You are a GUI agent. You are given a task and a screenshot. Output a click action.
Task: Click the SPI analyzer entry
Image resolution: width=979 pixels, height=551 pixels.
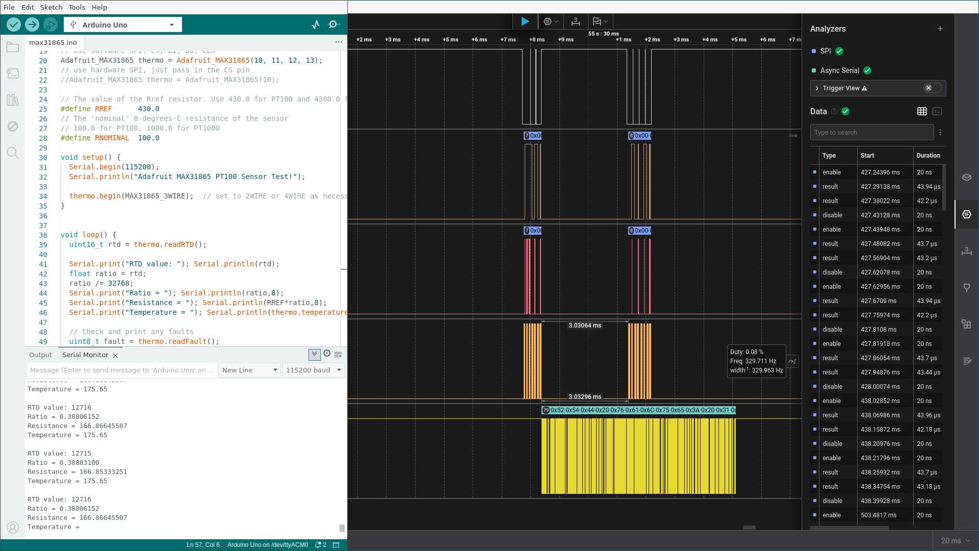[x=826, y=51]
